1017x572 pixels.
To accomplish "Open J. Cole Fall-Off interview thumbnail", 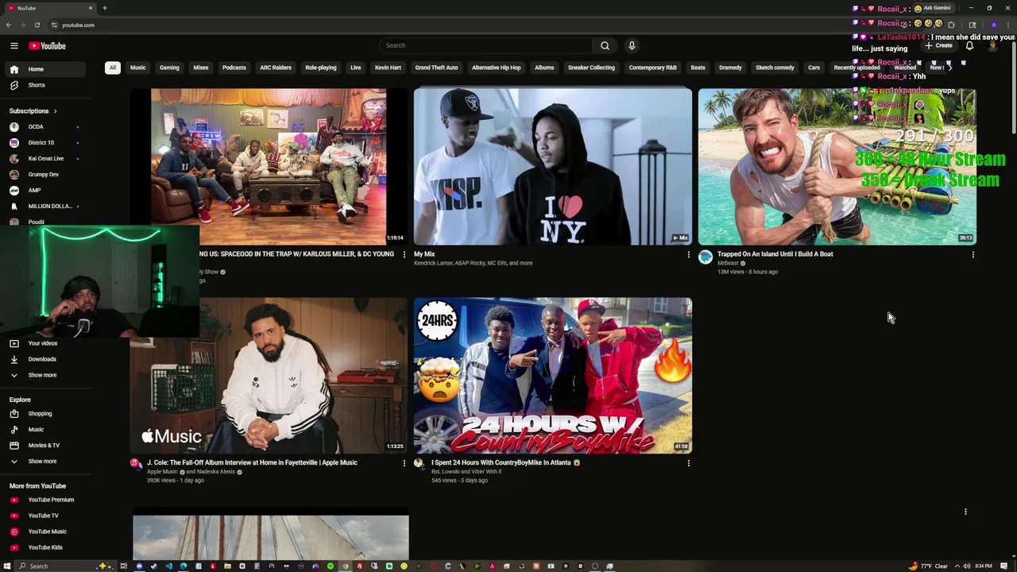I will [269, 375].
